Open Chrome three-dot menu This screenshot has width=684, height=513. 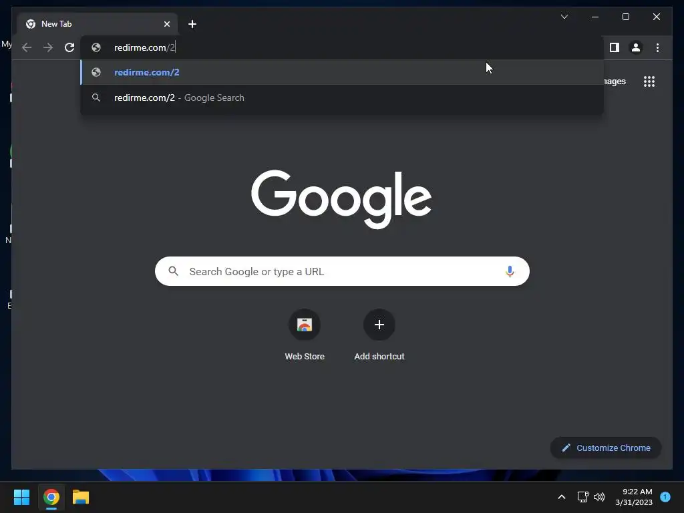coord(657,47)
